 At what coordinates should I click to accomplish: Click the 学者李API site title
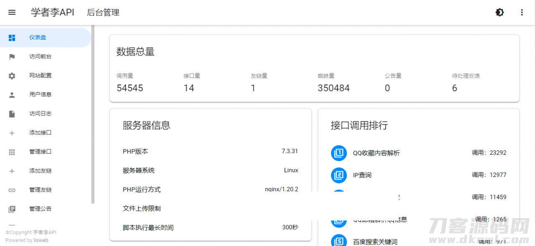(52, 12)
